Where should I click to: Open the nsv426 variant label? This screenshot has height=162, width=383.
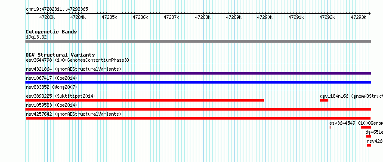[x=375, y=141]
